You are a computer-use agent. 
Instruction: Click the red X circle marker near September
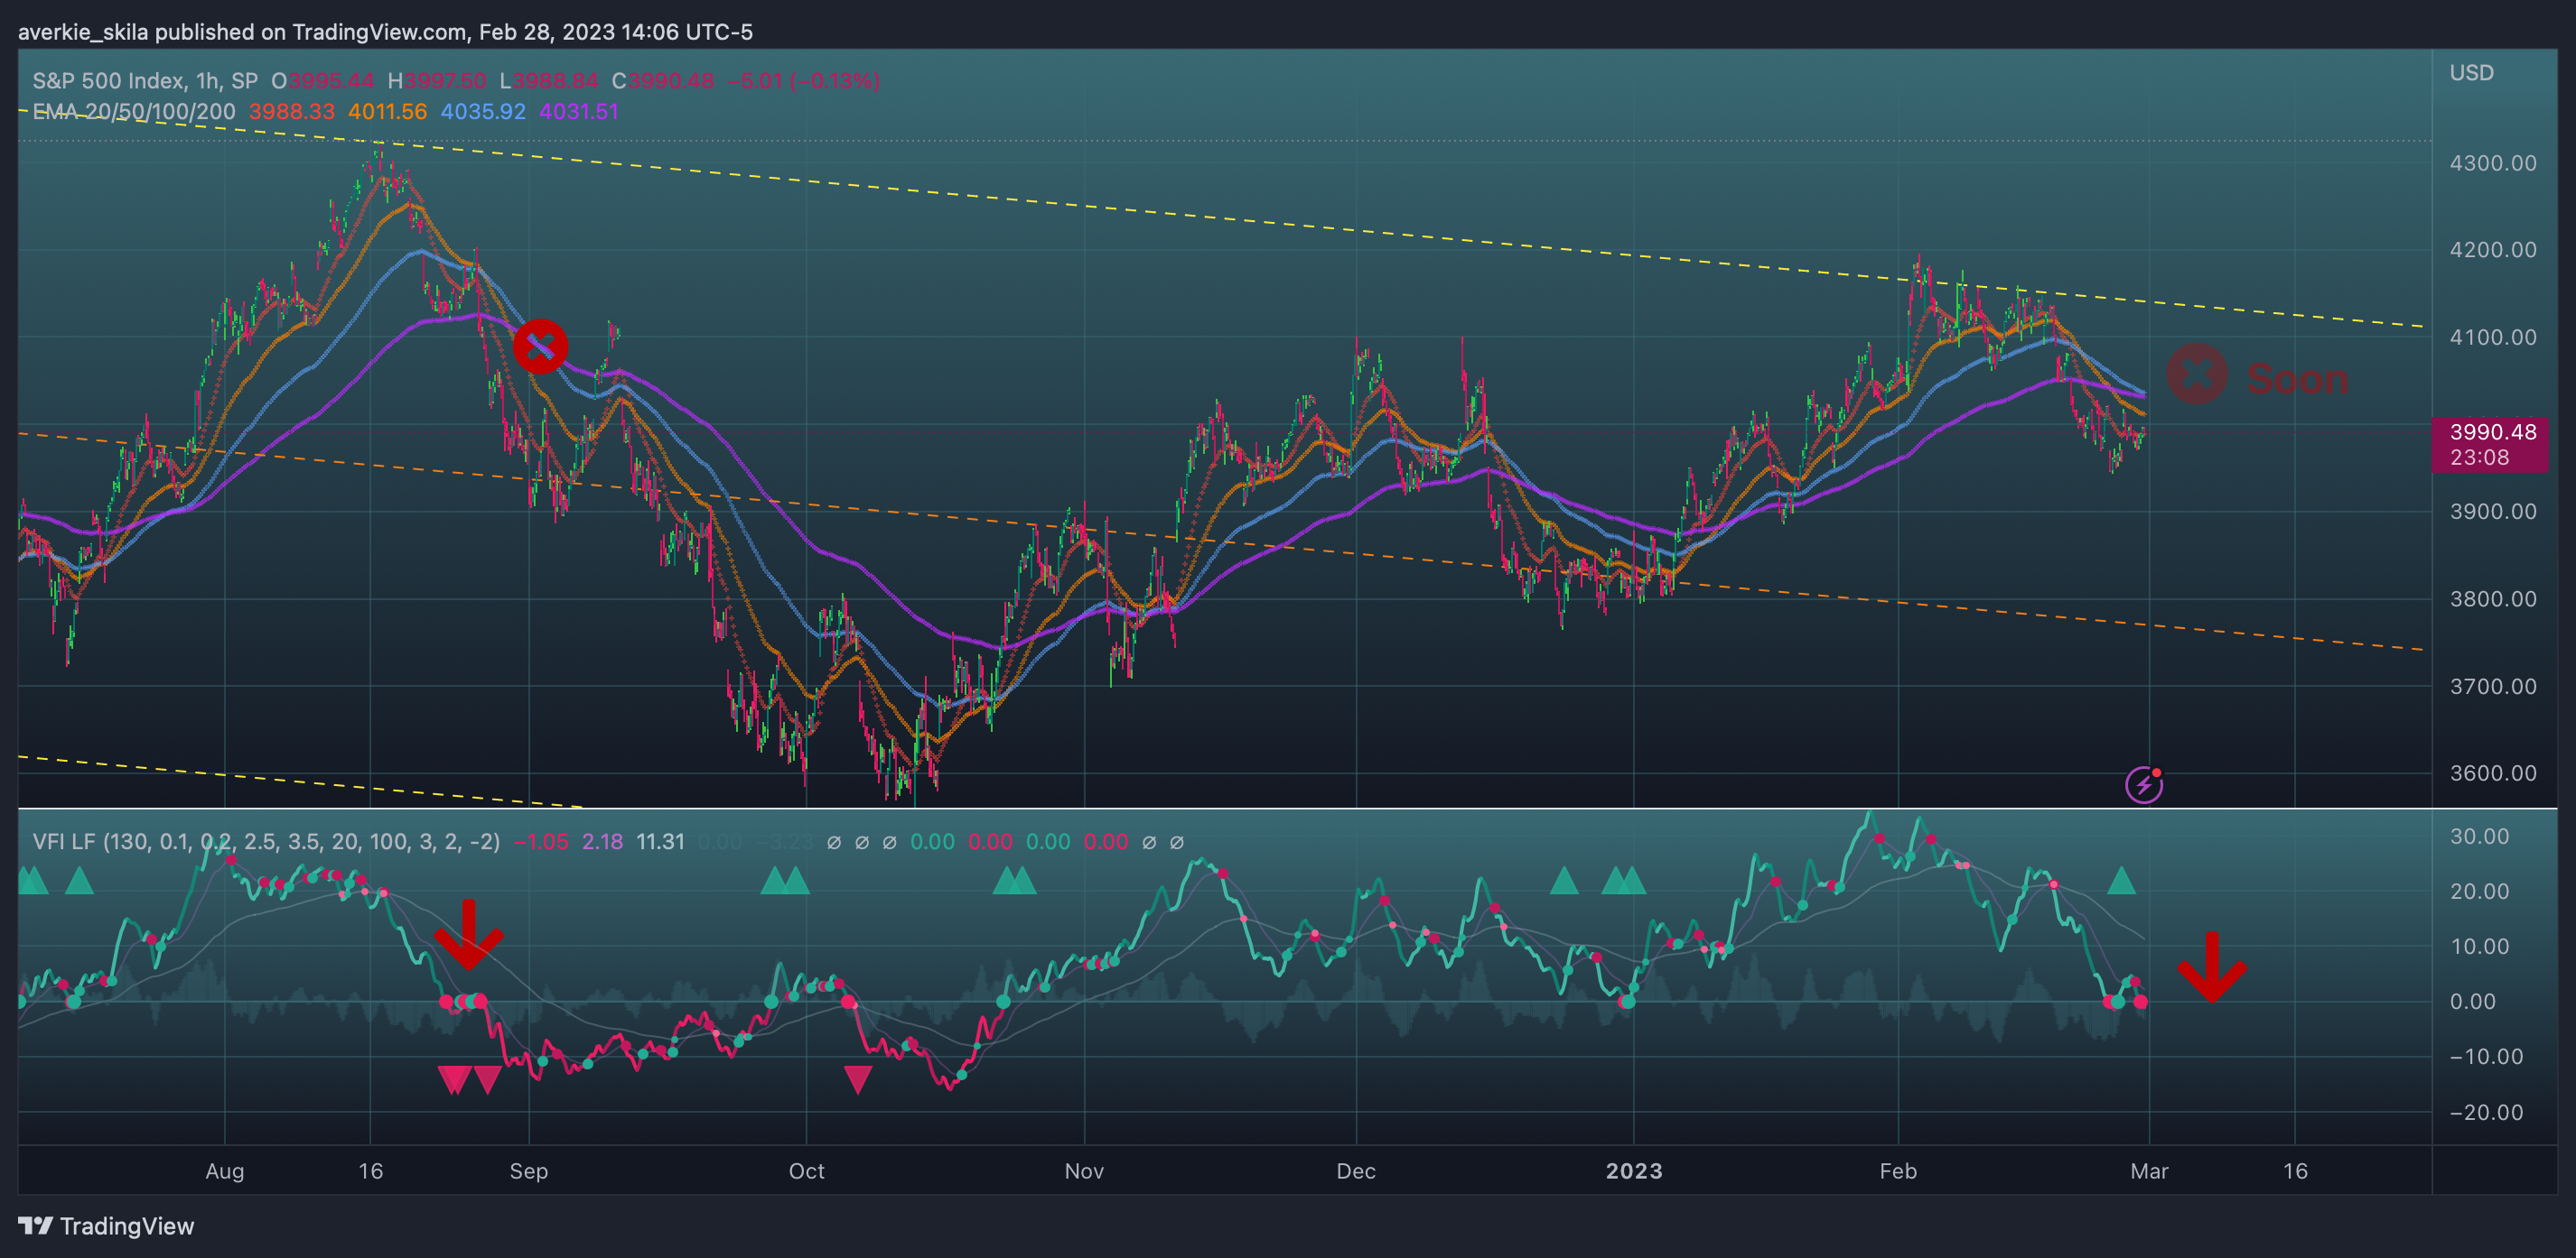[541, 347]
